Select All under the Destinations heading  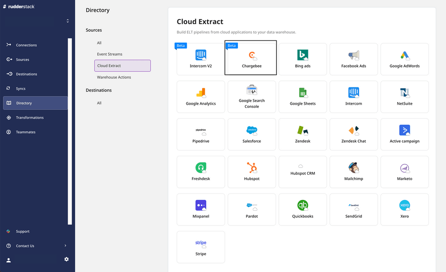point(99,103)
